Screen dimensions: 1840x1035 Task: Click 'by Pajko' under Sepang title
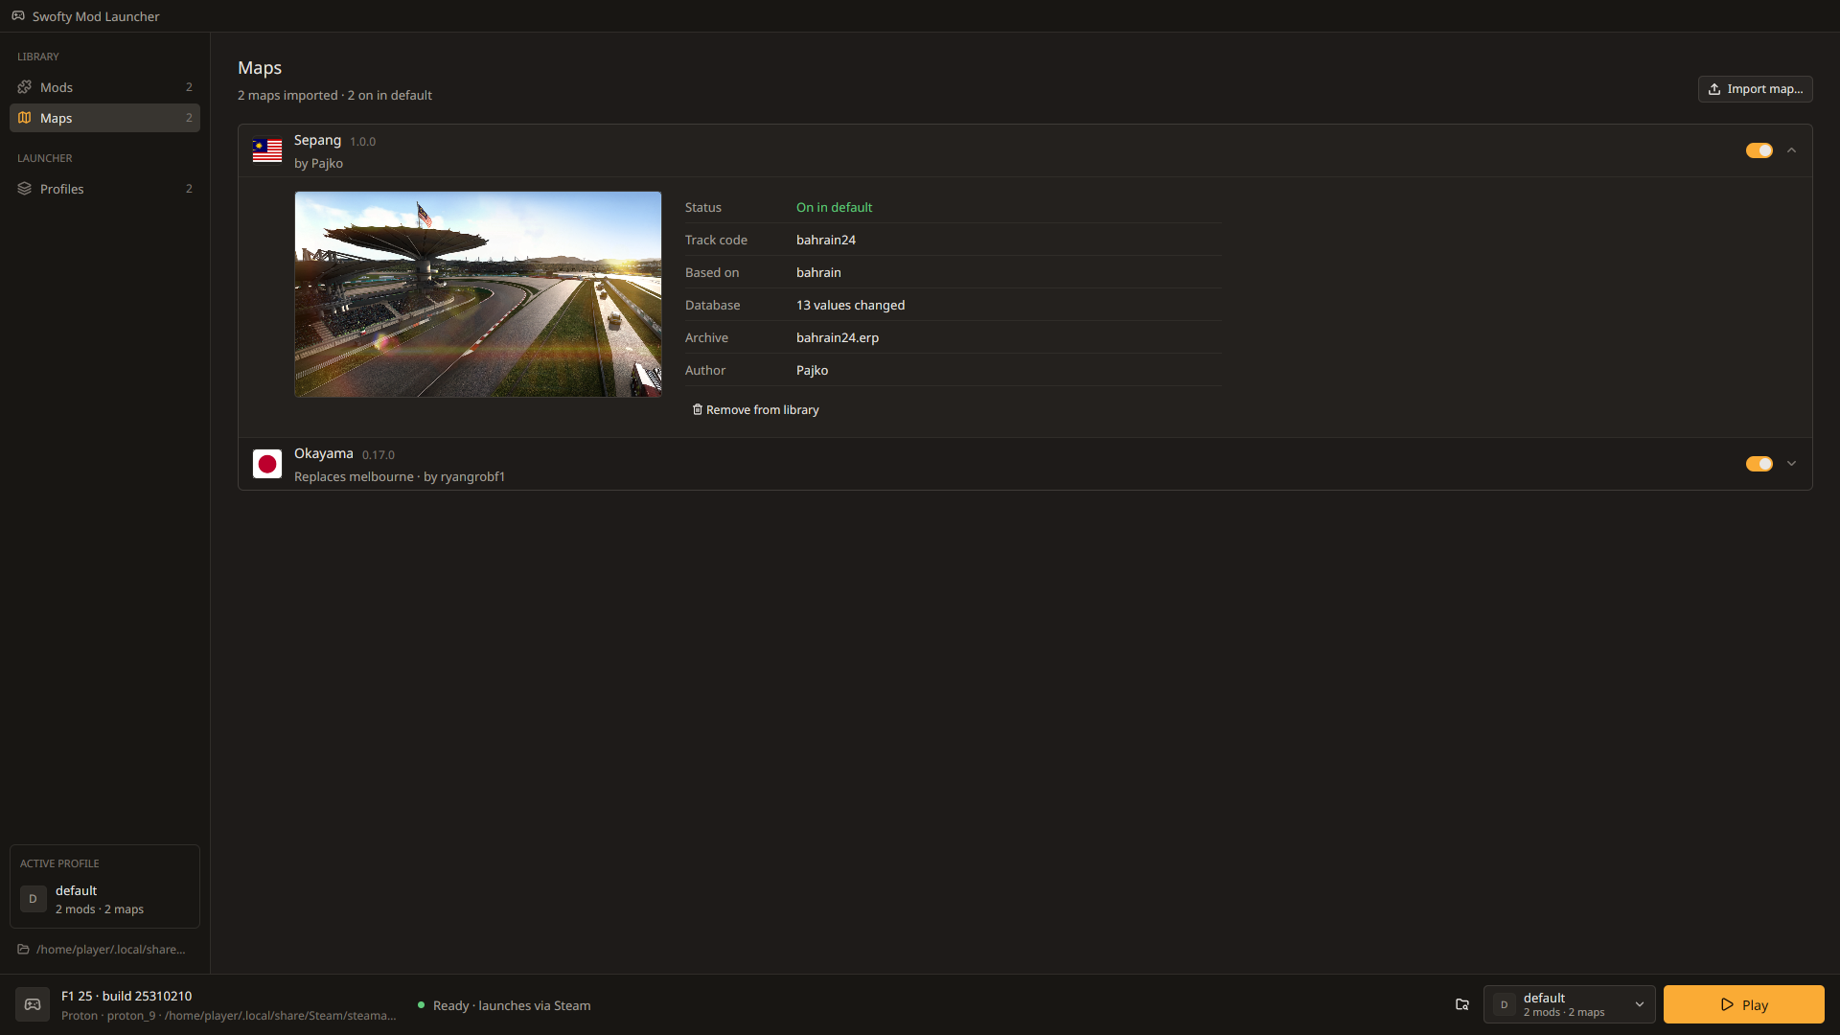tap(319, 164)
